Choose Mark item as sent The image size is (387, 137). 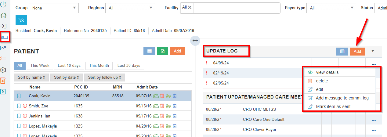[x=339, y=106]
